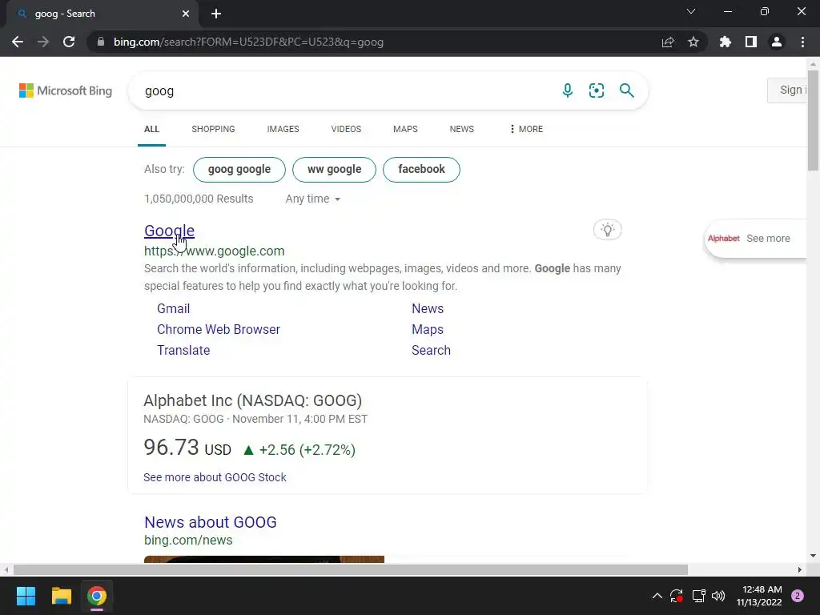
Task: Open Chrome three-dot menu
Action: coord(802,42)
